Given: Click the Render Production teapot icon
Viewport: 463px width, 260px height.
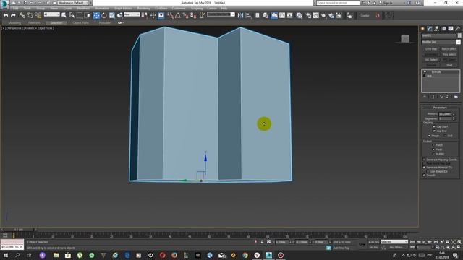Looking at the screenshot, I should pos(323,15).
